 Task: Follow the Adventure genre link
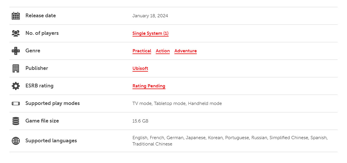pos(185,51)
